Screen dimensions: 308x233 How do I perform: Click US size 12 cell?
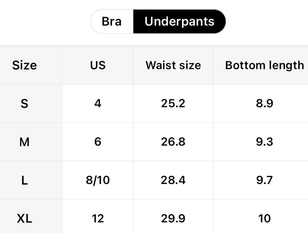(x=98, y=218)
